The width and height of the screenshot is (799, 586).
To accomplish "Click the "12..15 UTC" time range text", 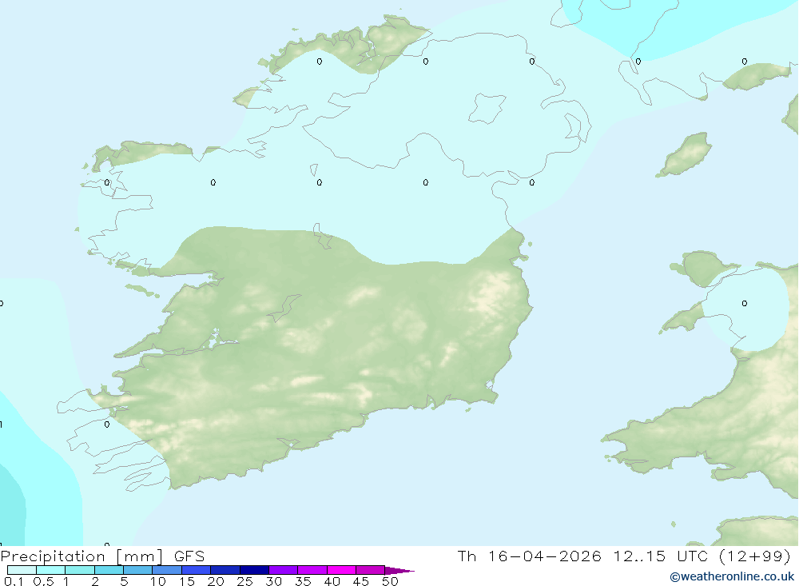I will pos(661,556).
